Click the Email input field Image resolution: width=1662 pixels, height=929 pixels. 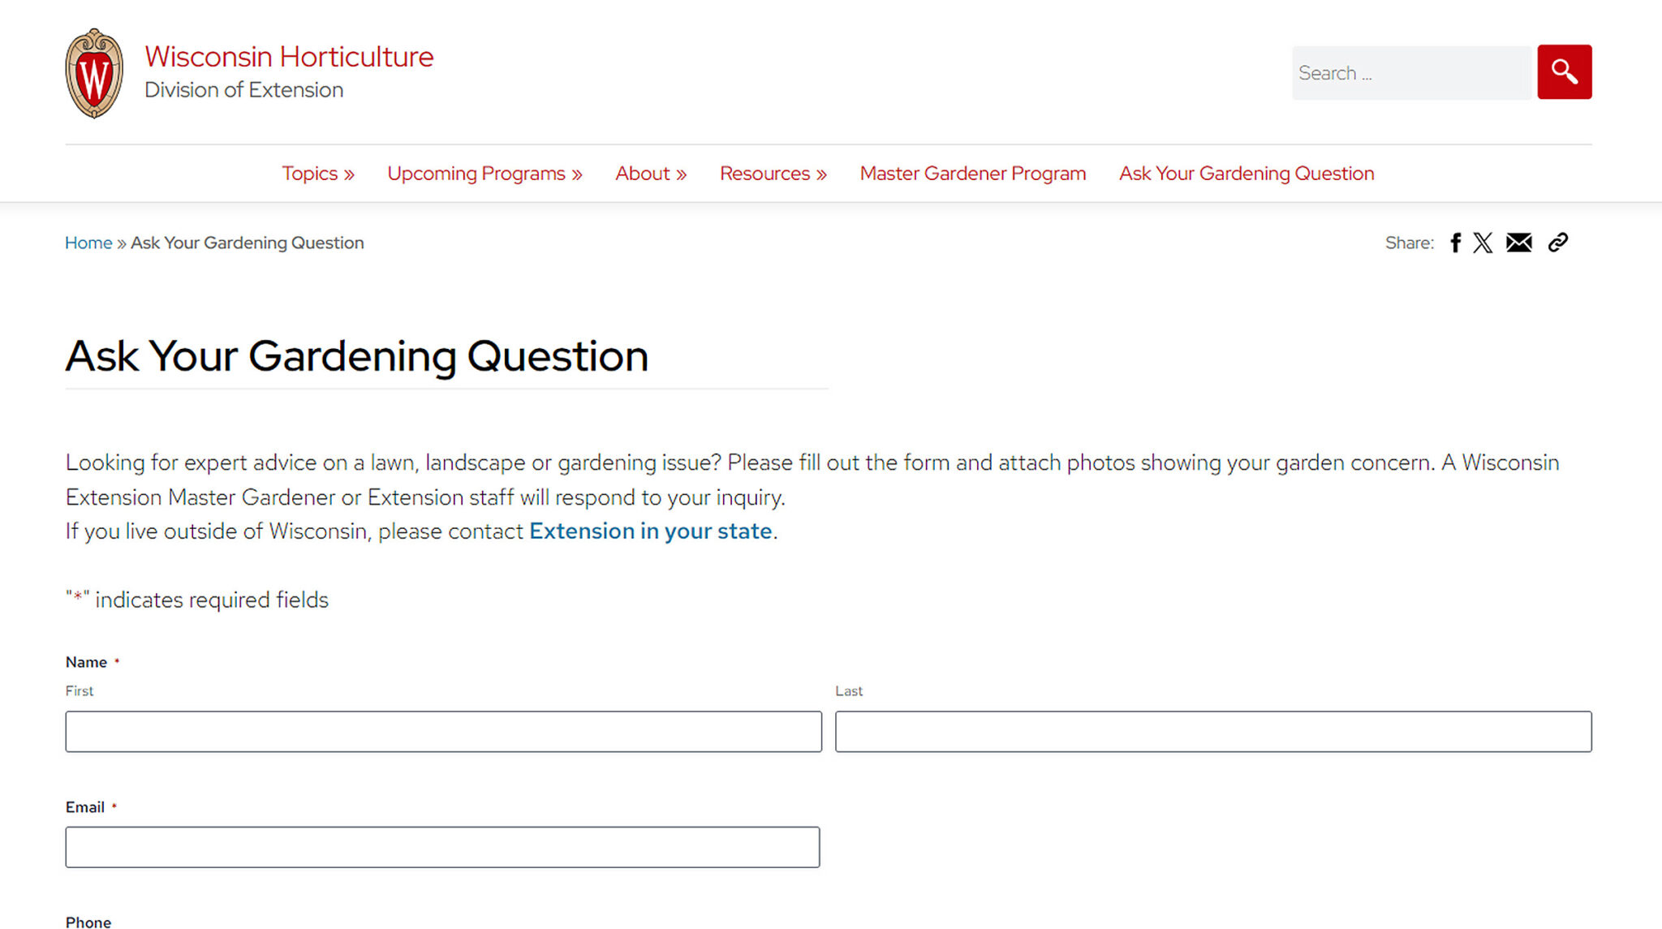coord(442,847)
